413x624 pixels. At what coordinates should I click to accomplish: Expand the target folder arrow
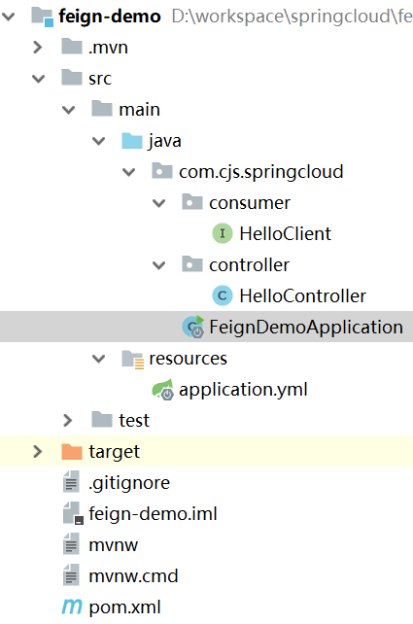(x=38, y=452)
